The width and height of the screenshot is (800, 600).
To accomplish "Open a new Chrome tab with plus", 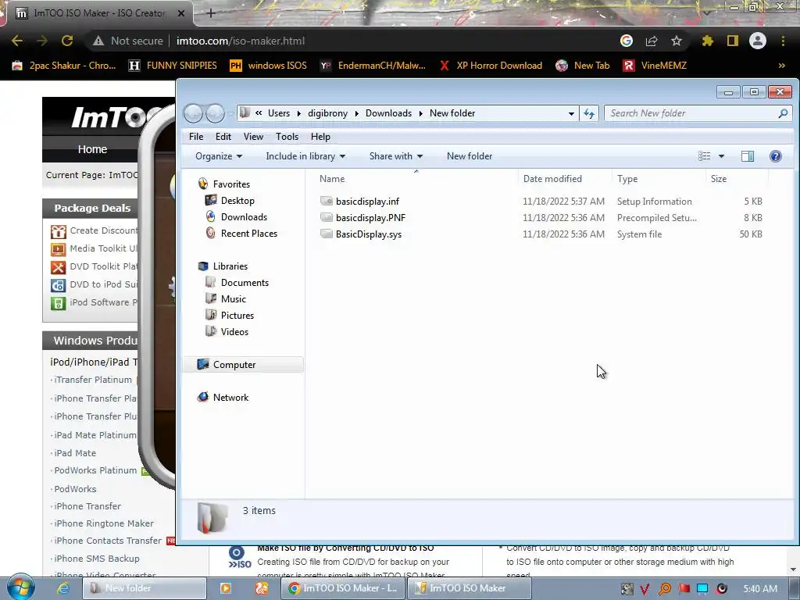I will tap(211, 14).
